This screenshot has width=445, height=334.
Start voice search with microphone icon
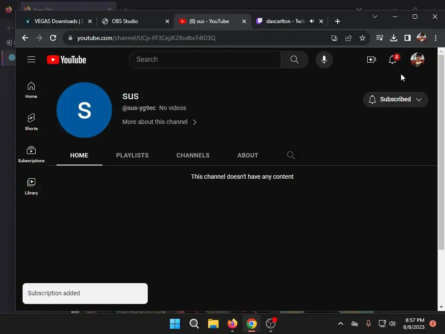324,59
